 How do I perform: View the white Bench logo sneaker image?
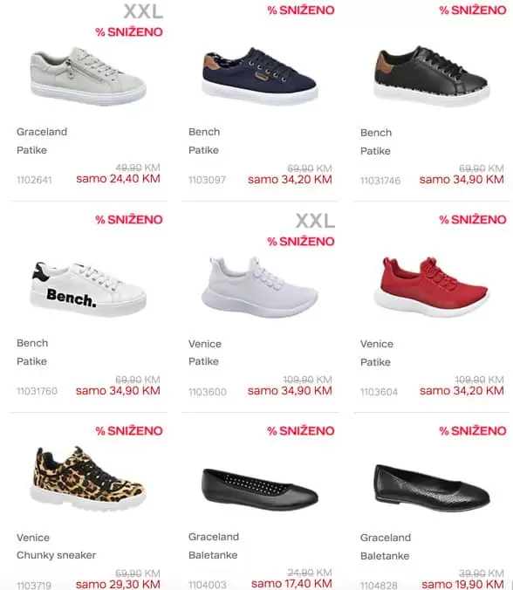pos(88,289)
